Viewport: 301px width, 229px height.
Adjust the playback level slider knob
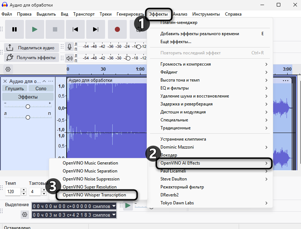(x=128, y=58)
